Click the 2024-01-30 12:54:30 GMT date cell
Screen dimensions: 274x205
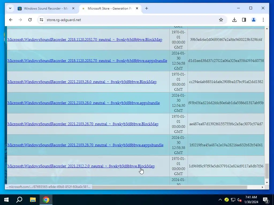coord(178,103)
